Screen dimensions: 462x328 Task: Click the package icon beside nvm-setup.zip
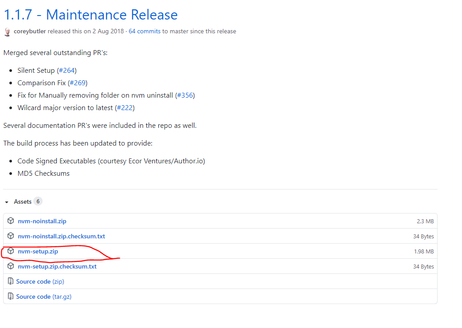[x=10, y=251]
